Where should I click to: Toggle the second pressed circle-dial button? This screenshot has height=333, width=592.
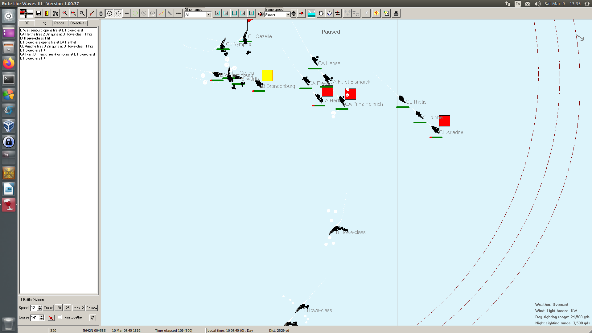(118, 13)
